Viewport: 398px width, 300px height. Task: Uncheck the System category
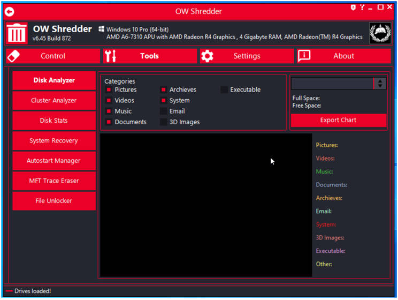coord(164,100)
